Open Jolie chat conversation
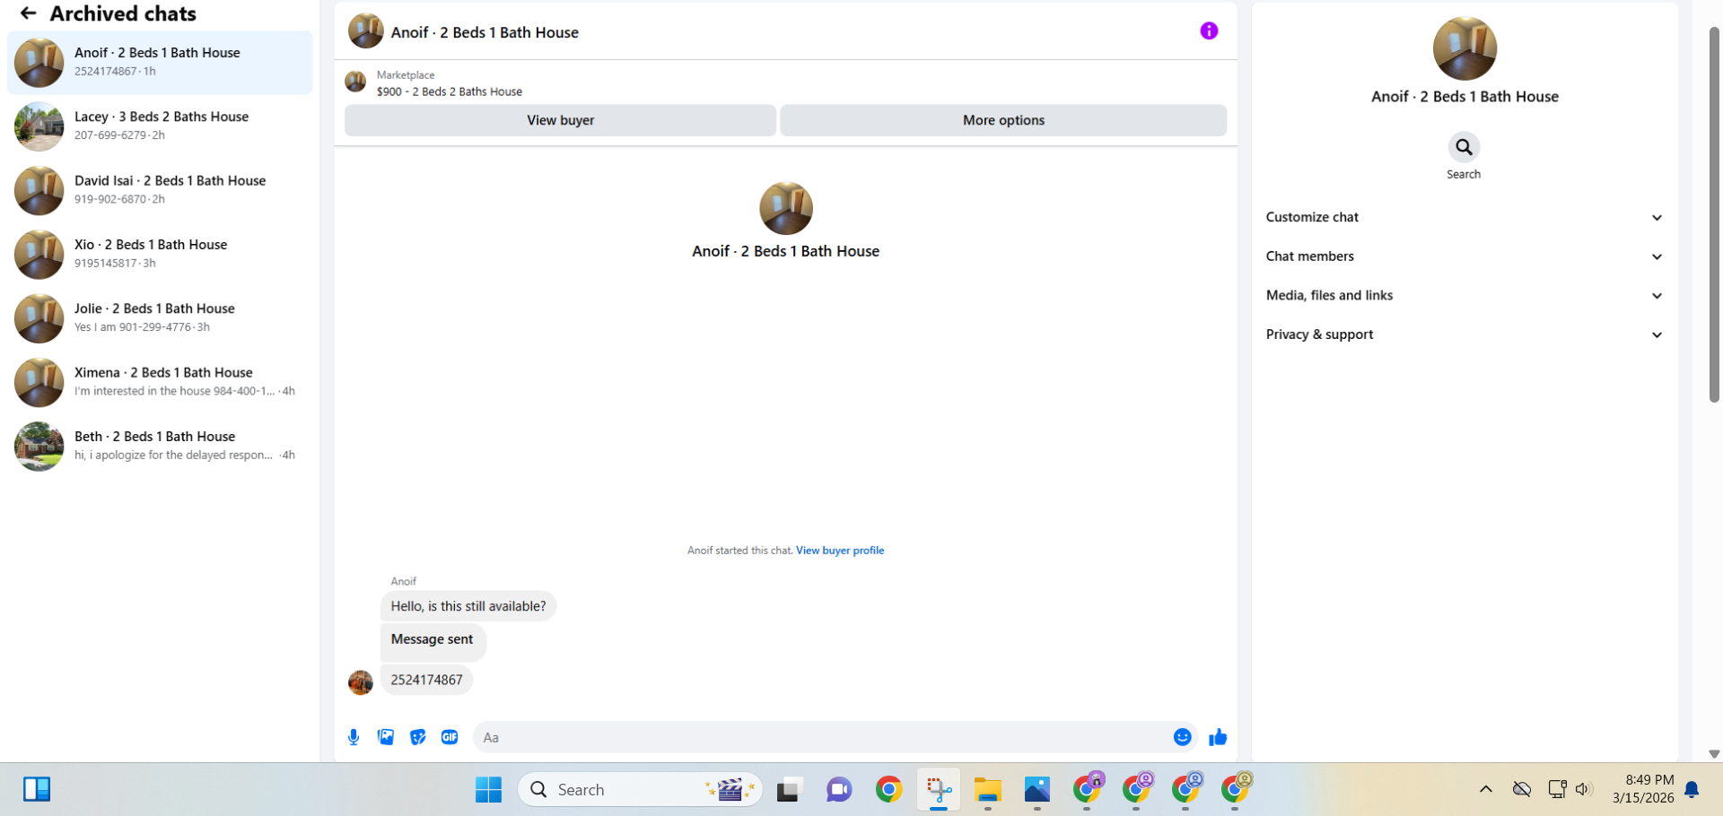The height and width of the screenshot is (816, 1723). click(160, 318)
